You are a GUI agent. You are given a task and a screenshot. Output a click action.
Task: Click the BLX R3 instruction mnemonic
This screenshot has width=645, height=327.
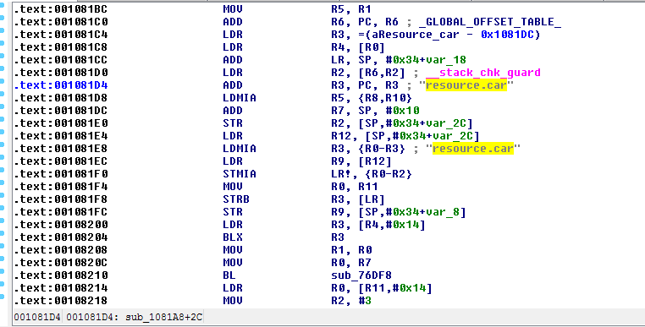click(x=233, y=237)
